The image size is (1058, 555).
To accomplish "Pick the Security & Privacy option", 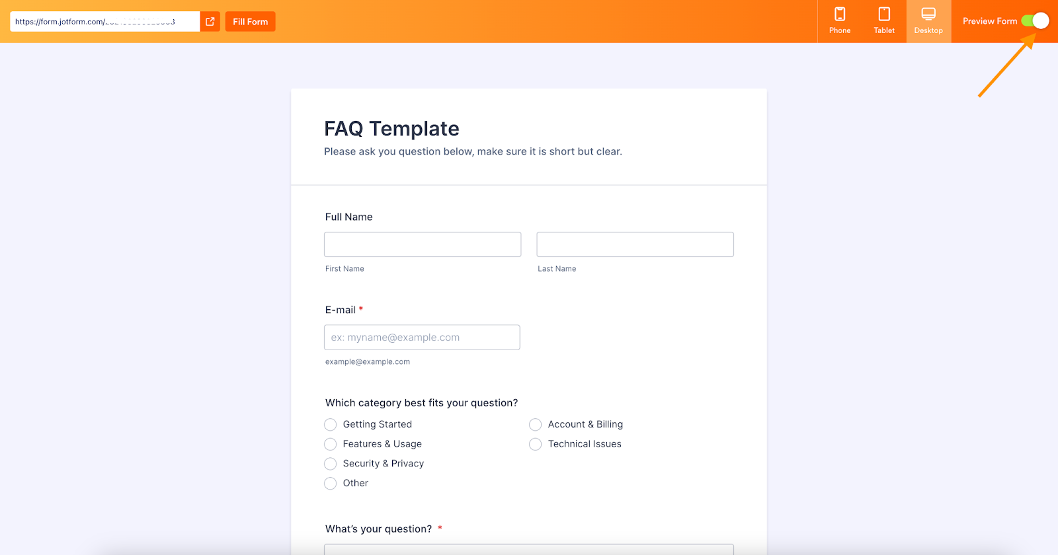I will point(331,464).
